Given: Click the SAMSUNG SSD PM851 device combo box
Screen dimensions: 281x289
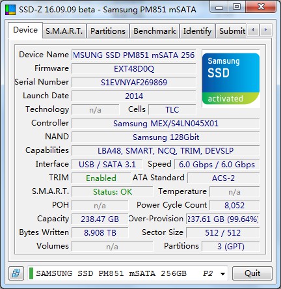Looking at the screenshot, I should point(127,273).
